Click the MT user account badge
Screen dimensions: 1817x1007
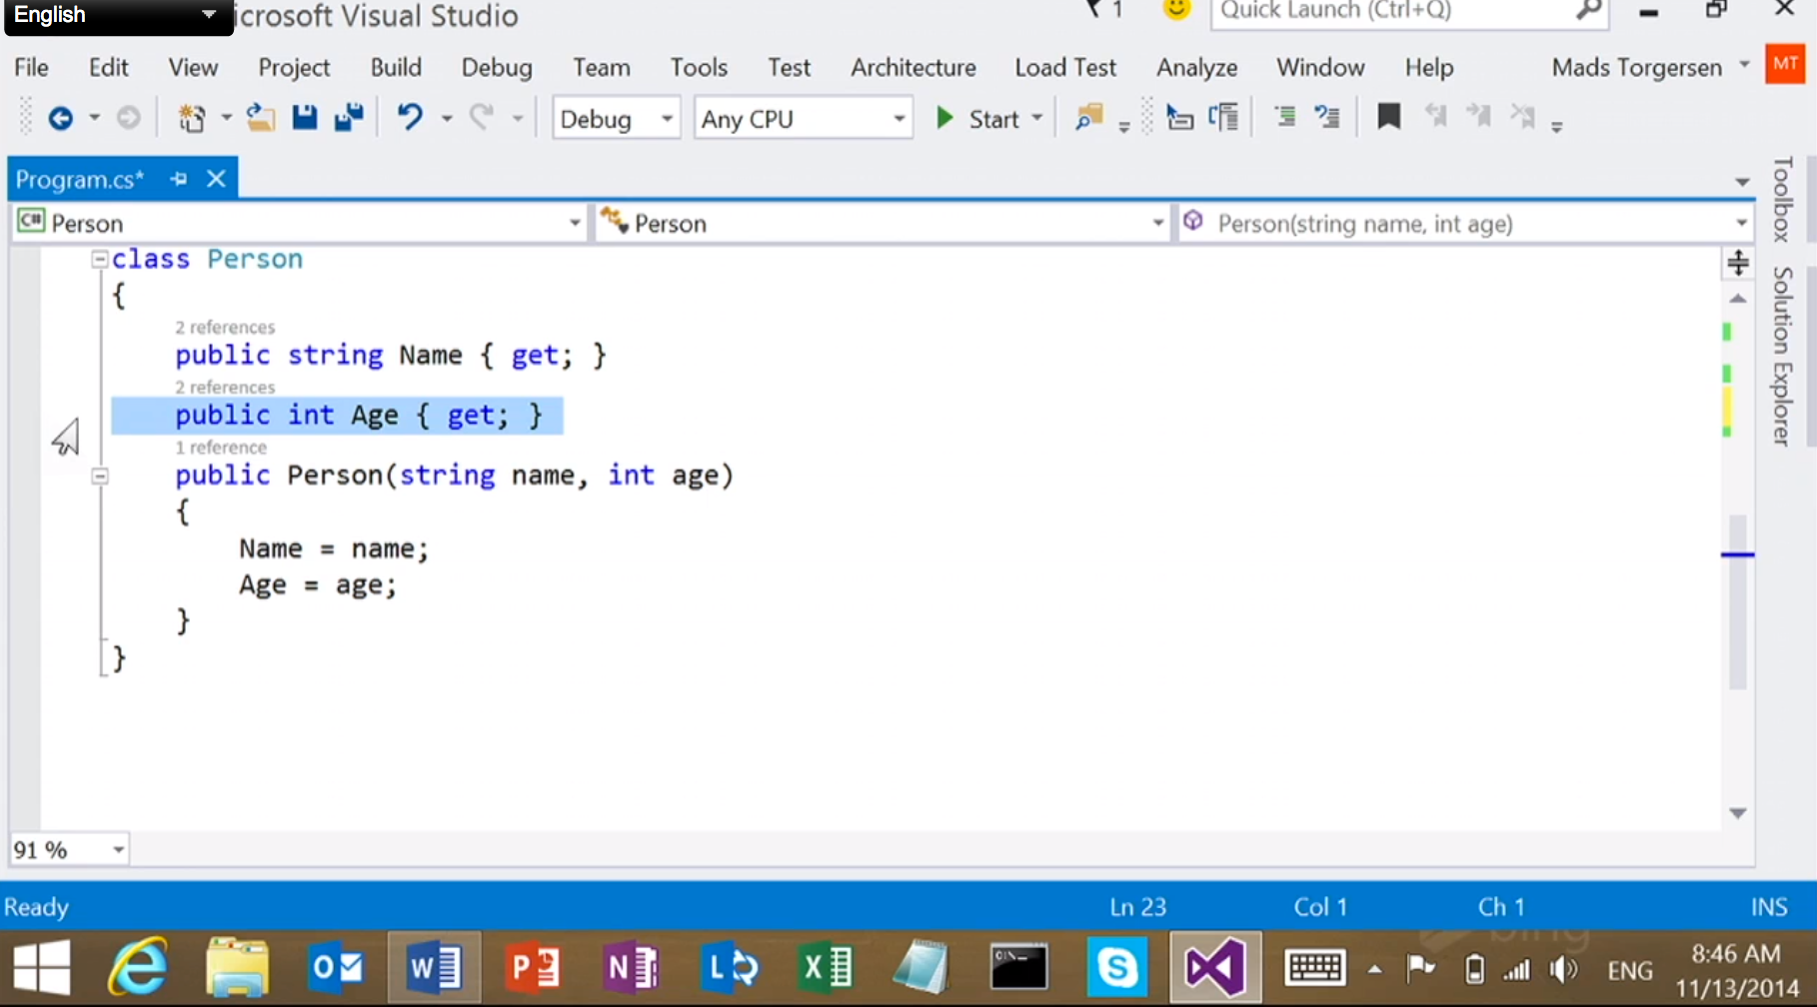1785,65
